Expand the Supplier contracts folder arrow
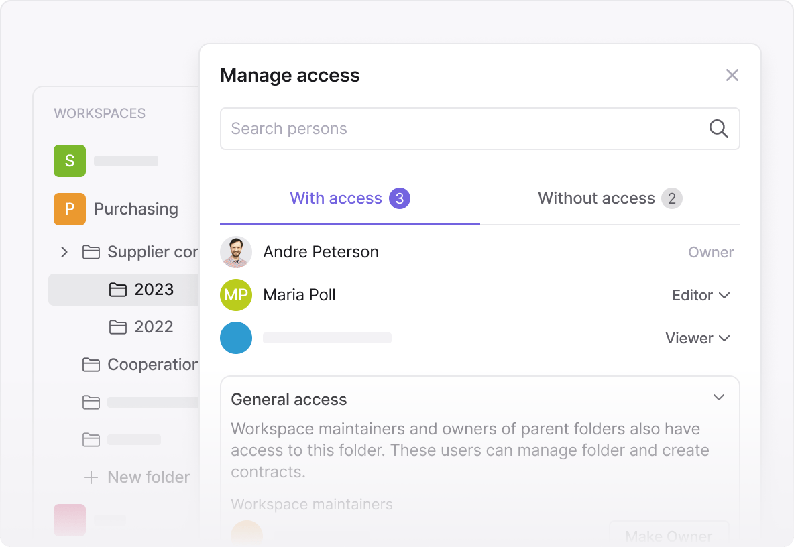 64,252
